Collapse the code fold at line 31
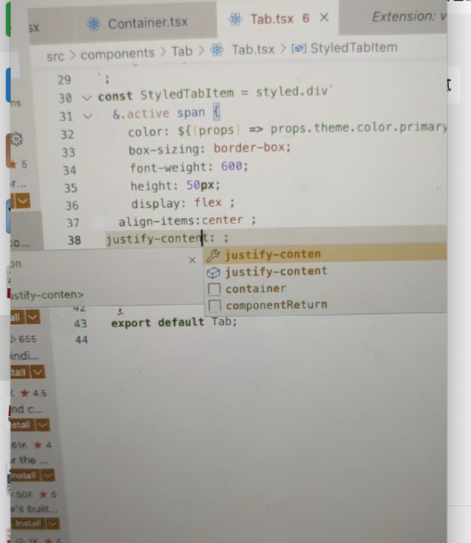Image resolution: width=471 pixels, height=543 pixels. click(88, 116)
